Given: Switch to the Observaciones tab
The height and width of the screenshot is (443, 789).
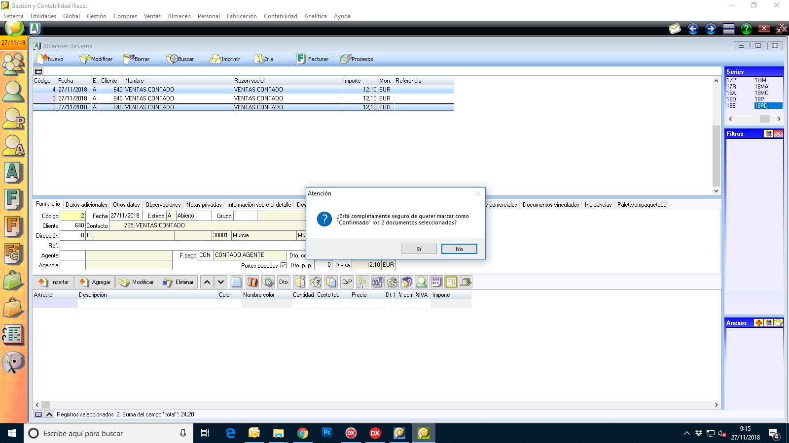Looking at the screenshot, I should pos(163,205).
